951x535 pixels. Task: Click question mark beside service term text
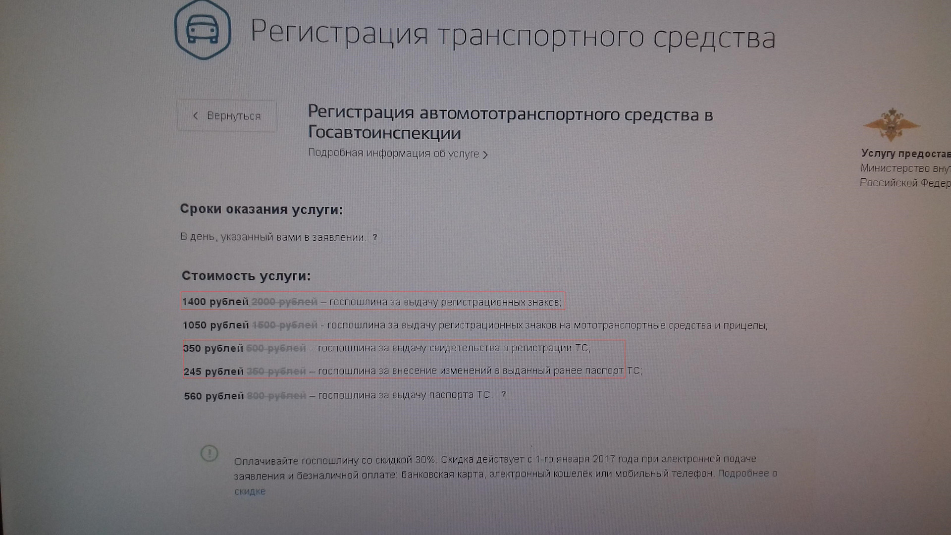click(375, 237)
